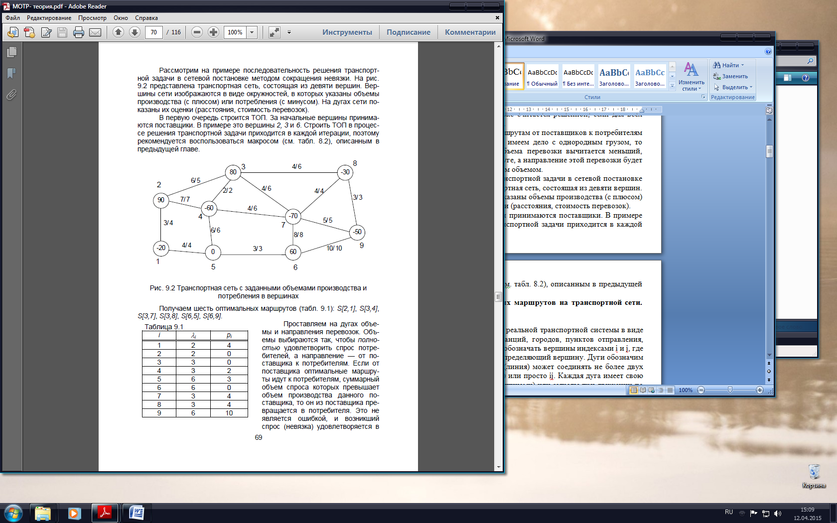Viewport: 837px width, 523px height.
Task: Apply the Без интервала style in Word
Action: coord(578,77)
